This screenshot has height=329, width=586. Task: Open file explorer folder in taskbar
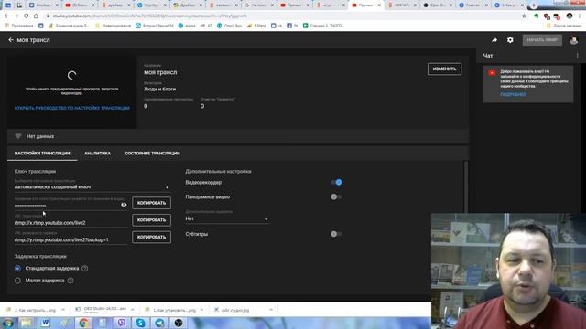(27, 323)
